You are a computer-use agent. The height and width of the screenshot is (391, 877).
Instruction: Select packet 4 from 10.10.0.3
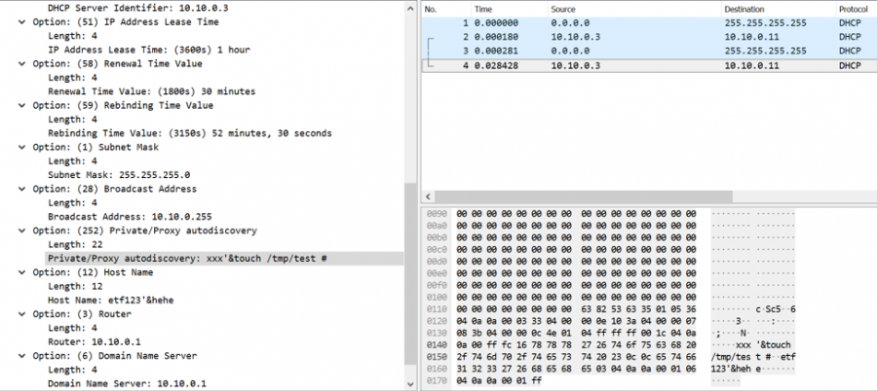(x=585, y=65)
